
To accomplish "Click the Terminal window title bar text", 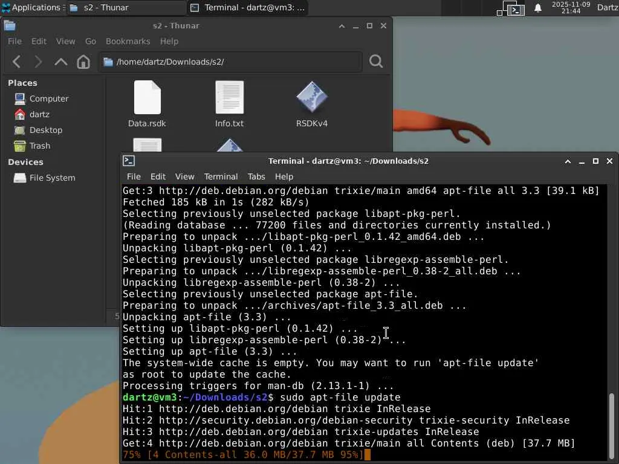I will (348, 161).
